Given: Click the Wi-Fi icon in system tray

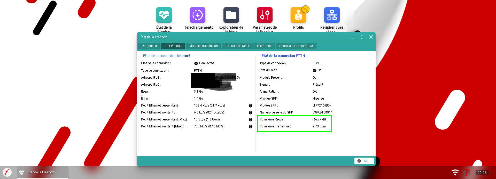Looking at the screenshot, I should point(455,173).
